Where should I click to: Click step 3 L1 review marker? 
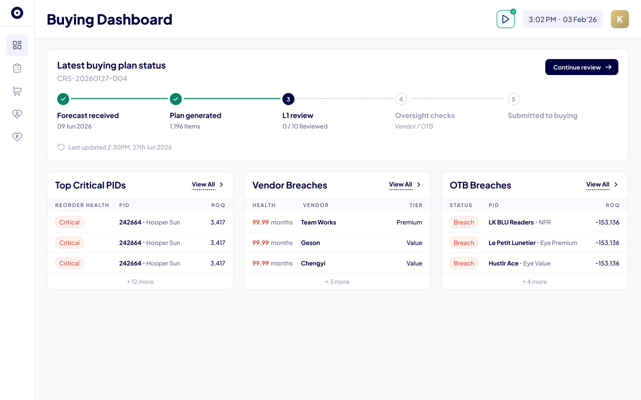[x=288, y=99]
